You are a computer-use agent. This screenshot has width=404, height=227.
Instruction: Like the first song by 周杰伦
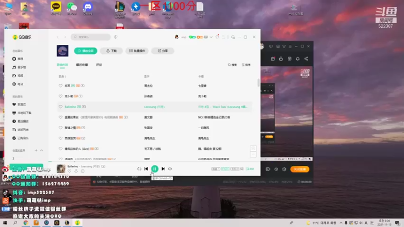[61, 86]
